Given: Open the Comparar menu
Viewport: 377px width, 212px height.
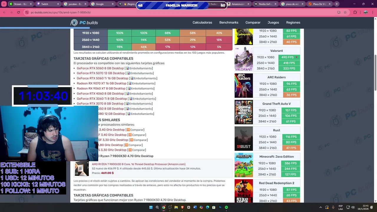Looking at the screenshot, I should click(x=253, y=23).
